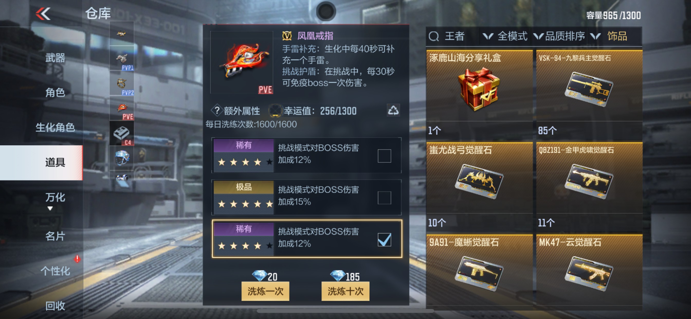Click the 洗炼十次 button

pos(345,291)
